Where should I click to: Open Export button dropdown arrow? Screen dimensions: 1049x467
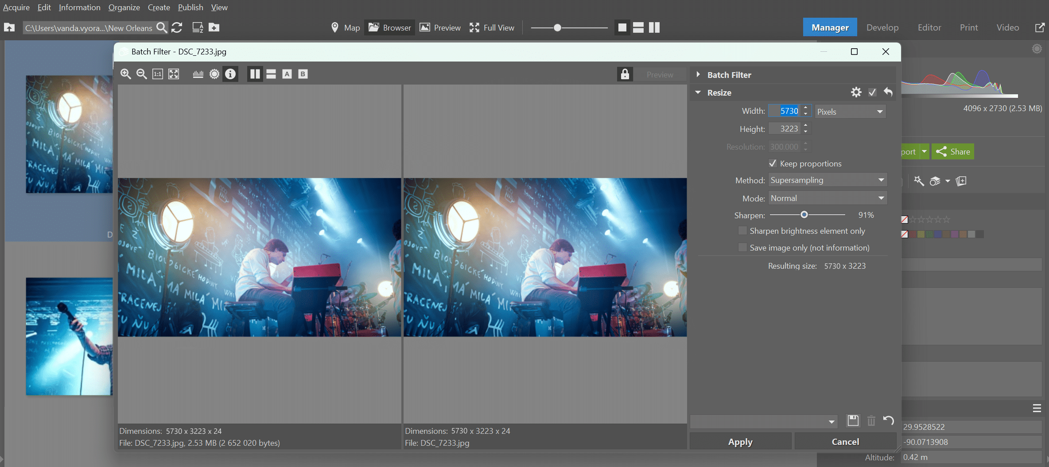[x=925, y=151]
